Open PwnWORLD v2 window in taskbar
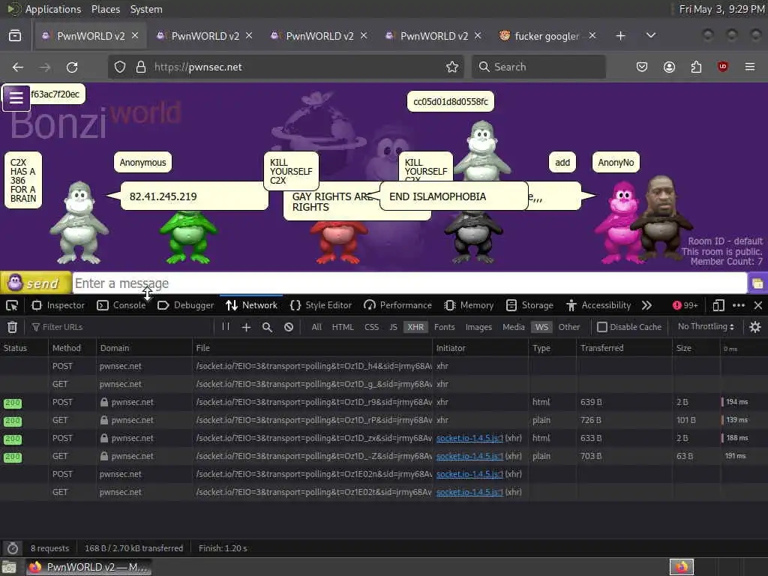 (88, 567)
